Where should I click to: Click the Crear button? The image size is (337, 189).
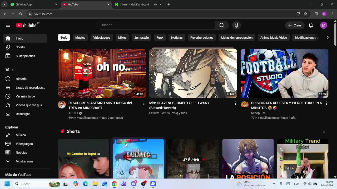[x=295, y=25]
